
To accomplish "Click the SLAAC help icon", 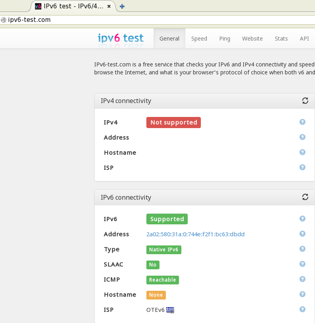I will (x=302, y=264).
